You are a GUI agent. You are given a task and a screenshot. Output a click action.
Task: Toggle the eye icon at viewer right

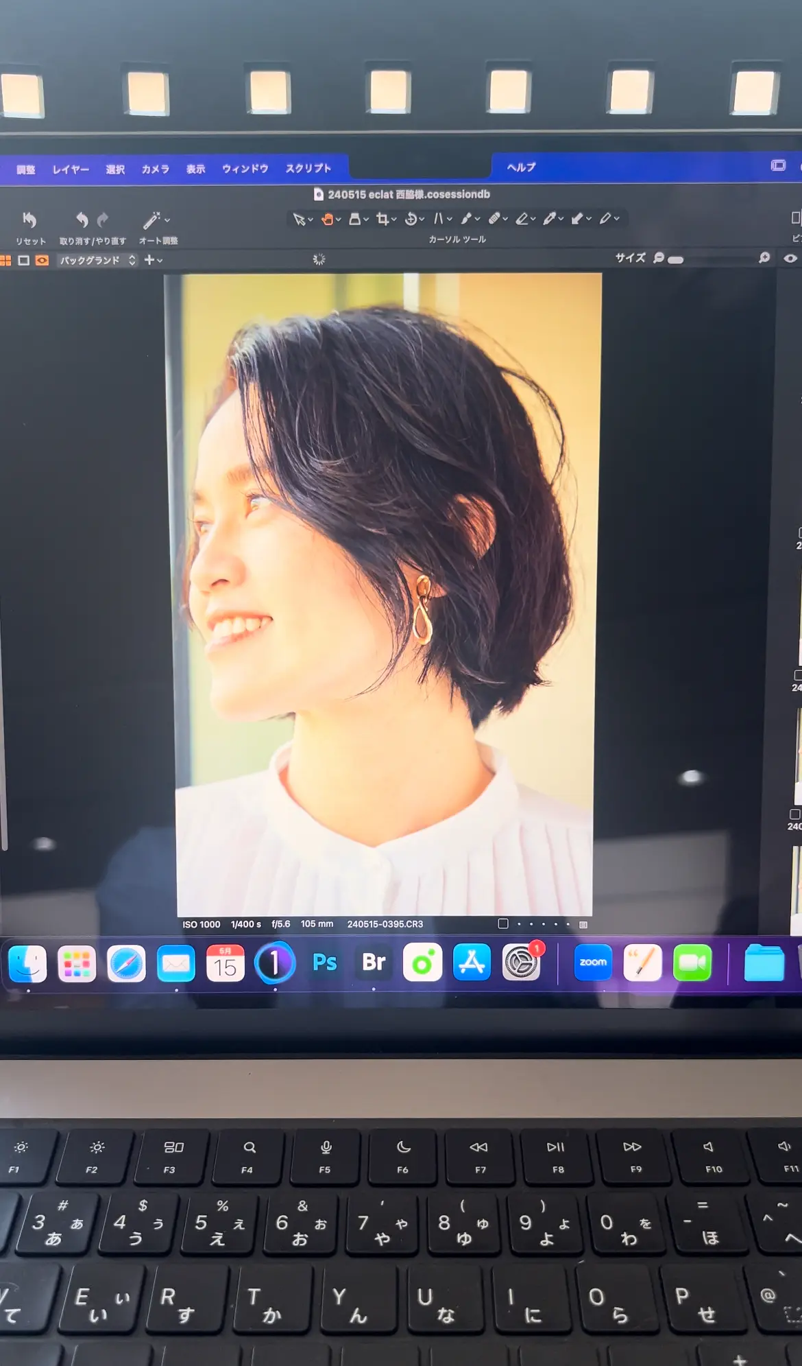(790, 259)
